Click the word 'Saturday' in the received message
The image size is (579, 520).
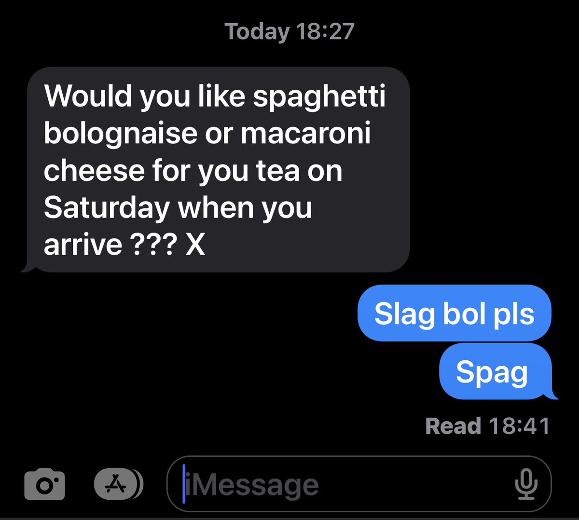pyautogui.click(x=106, y=209)
